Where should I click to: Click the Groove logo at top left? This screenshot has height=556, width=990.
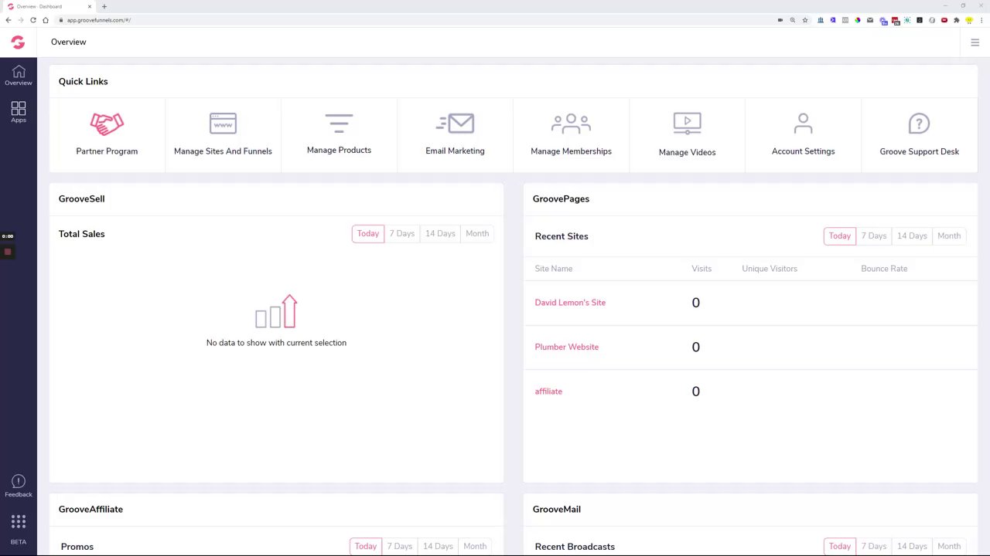pyautogui.click(x=18, y=42)
